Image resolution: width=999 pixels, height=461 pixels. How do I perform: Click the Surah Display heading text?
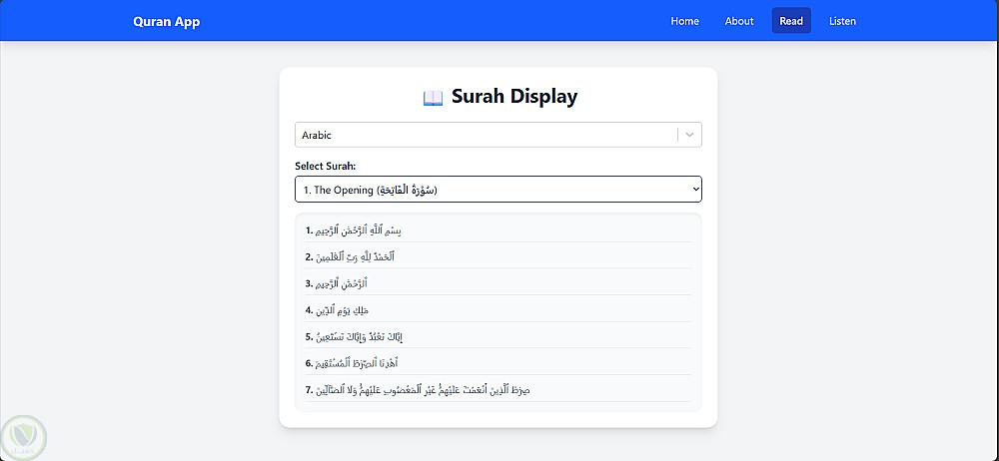point(513,97)
